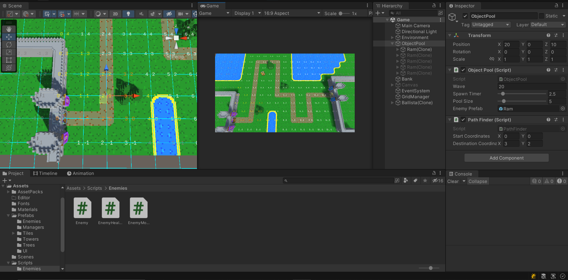The width and height of the screenshot is (568, 280).
Task: Toggle 2D view mode
Action: pyautogui.click(x=115, y=14)
